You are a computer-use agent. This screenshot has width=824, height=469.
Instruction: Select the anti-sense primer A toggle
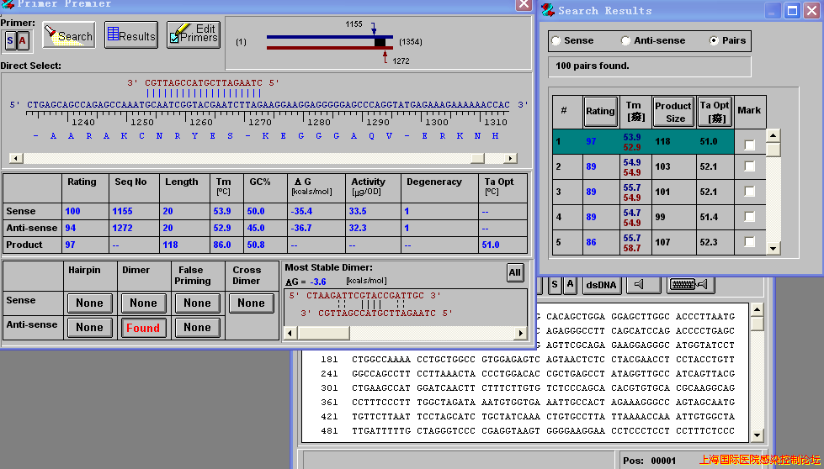(23, 40)
